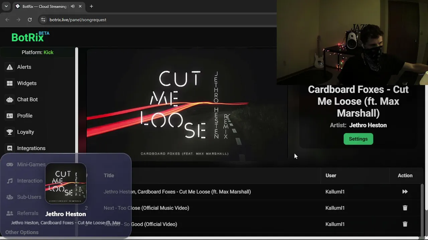428x240 pixels.
Task: Click the Action column header
Action: pyautogui.click(x=405, y=175)
